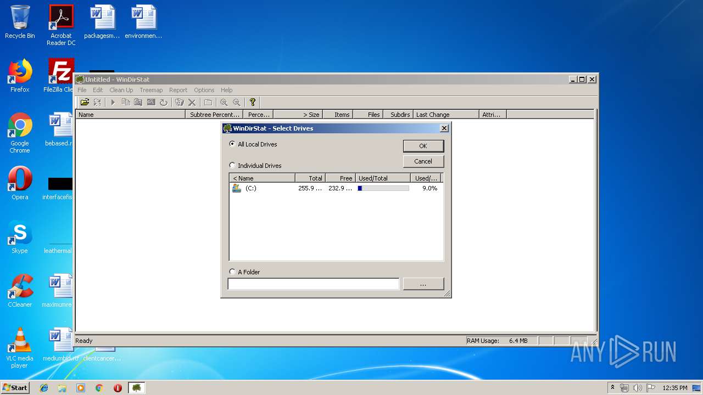Screen dimensions: 703x395
Task: Click the WinDirStat tree taskbar button
Action: [x=136, y=388]
